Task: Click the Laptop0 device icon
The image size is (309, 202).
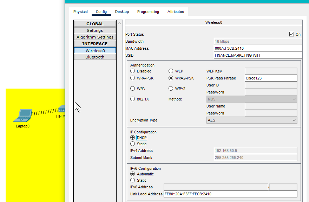Action: tap(25, 115)
